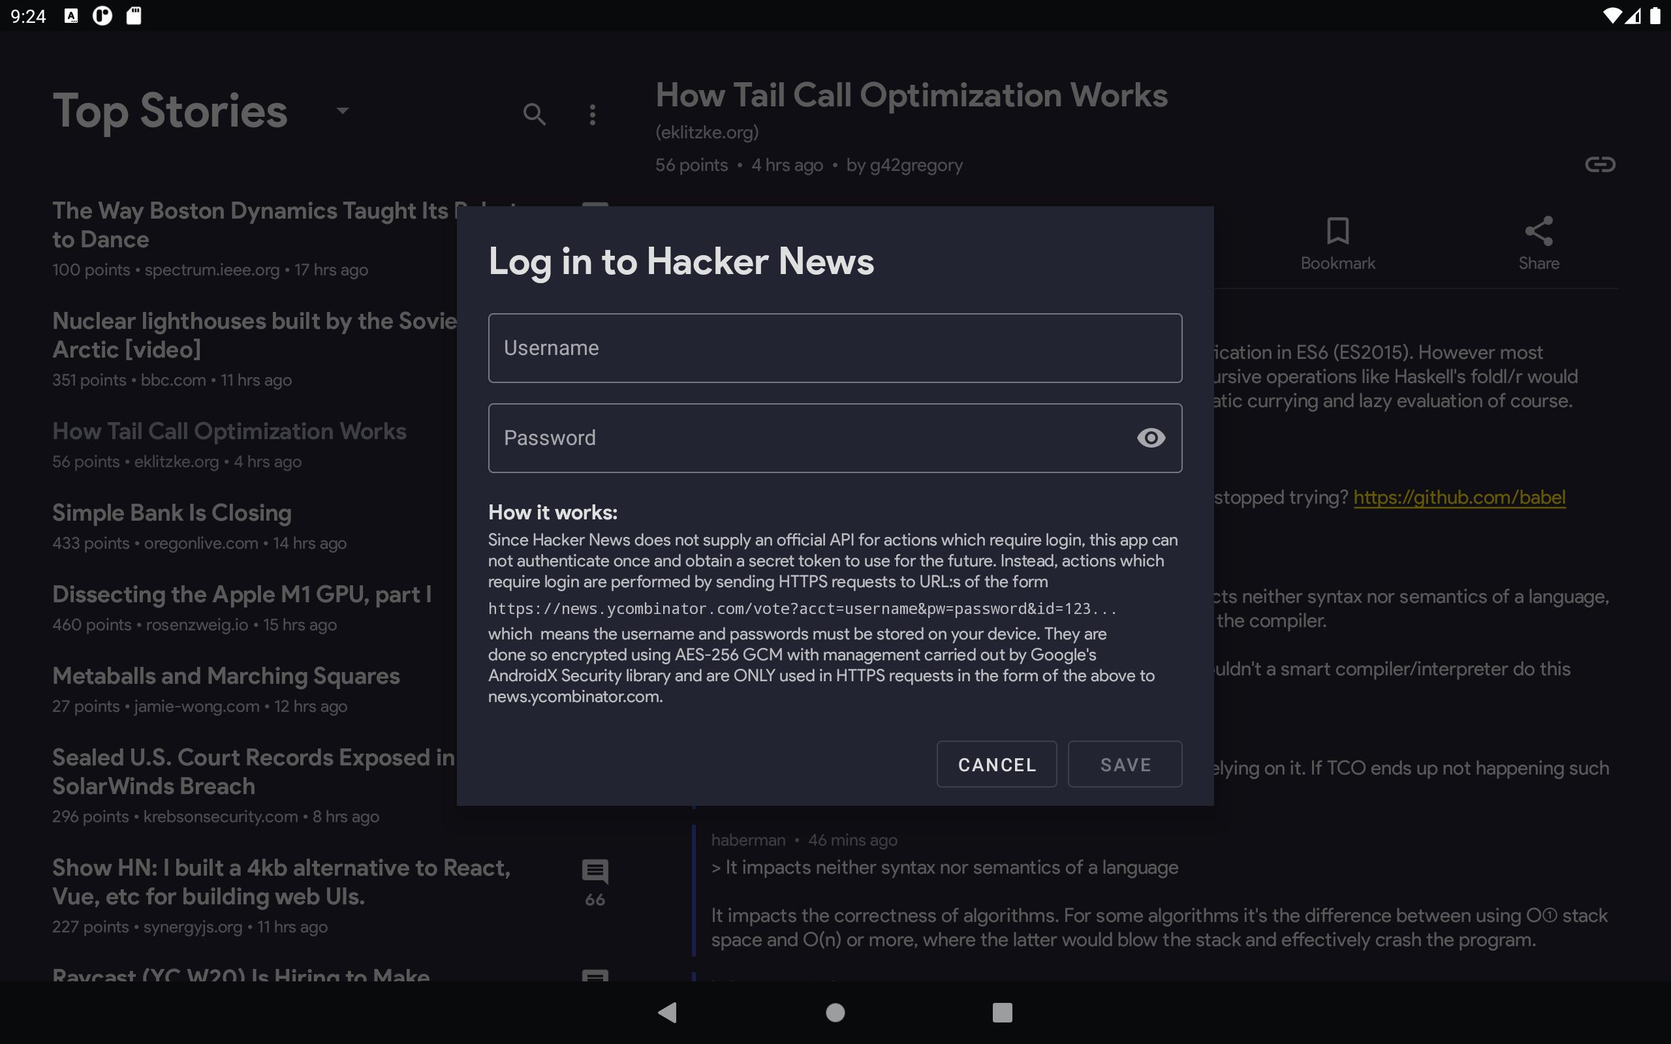The image size is (1671, 1044).
Task: Tap the Log in to Hacker News title
Action: 681,262
